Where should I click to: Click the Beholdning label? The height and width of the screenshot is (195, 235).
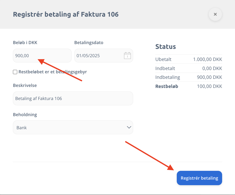pyautogui.click(x=25, y=115)
